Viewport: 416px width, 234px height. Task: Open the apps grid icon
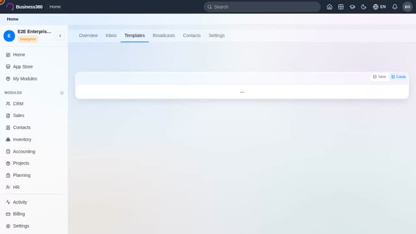341,7
